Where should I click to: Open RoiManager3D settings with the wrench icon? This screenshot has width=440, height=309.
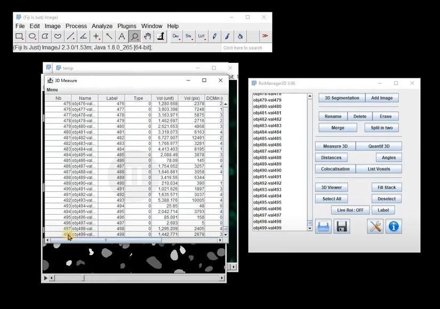(x=375, y=226)
